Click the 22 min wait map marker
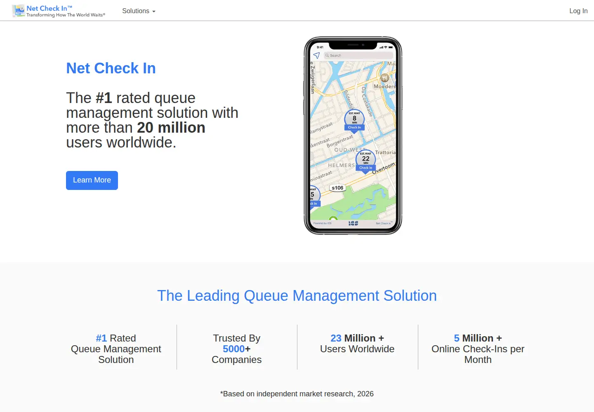The width and height of the screenshot is (594, 412). 365,162
